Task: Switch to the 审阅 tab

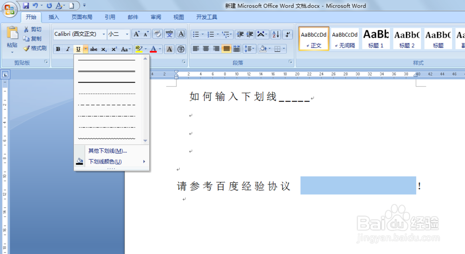Action: (x=156, y=17)
